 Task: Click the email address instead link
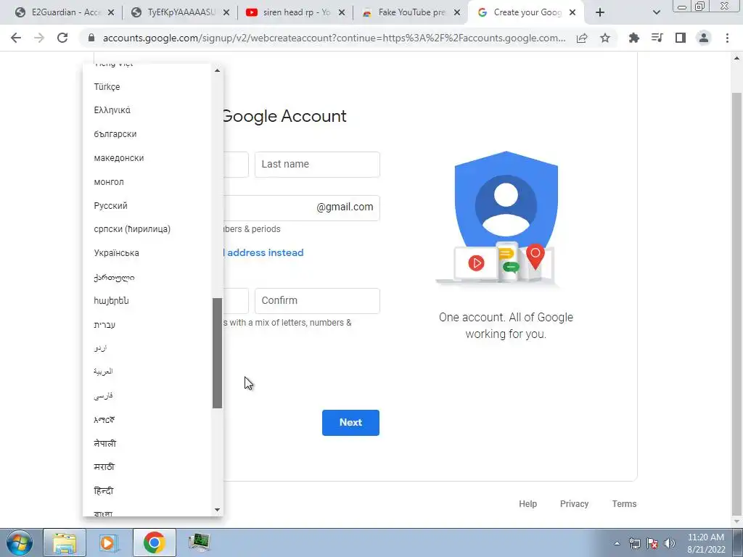[263, 252]
